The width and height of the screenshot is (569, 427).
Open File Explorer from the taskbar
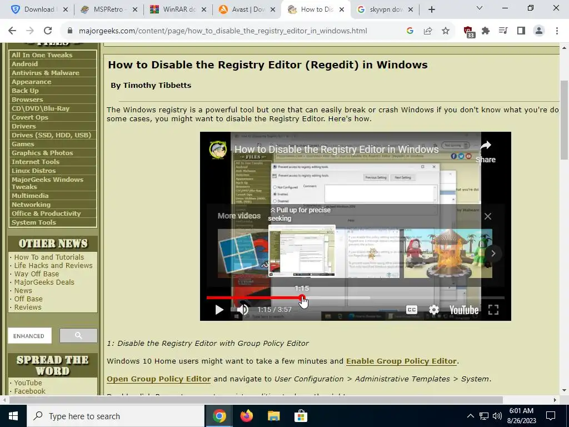tap(274, 416)
